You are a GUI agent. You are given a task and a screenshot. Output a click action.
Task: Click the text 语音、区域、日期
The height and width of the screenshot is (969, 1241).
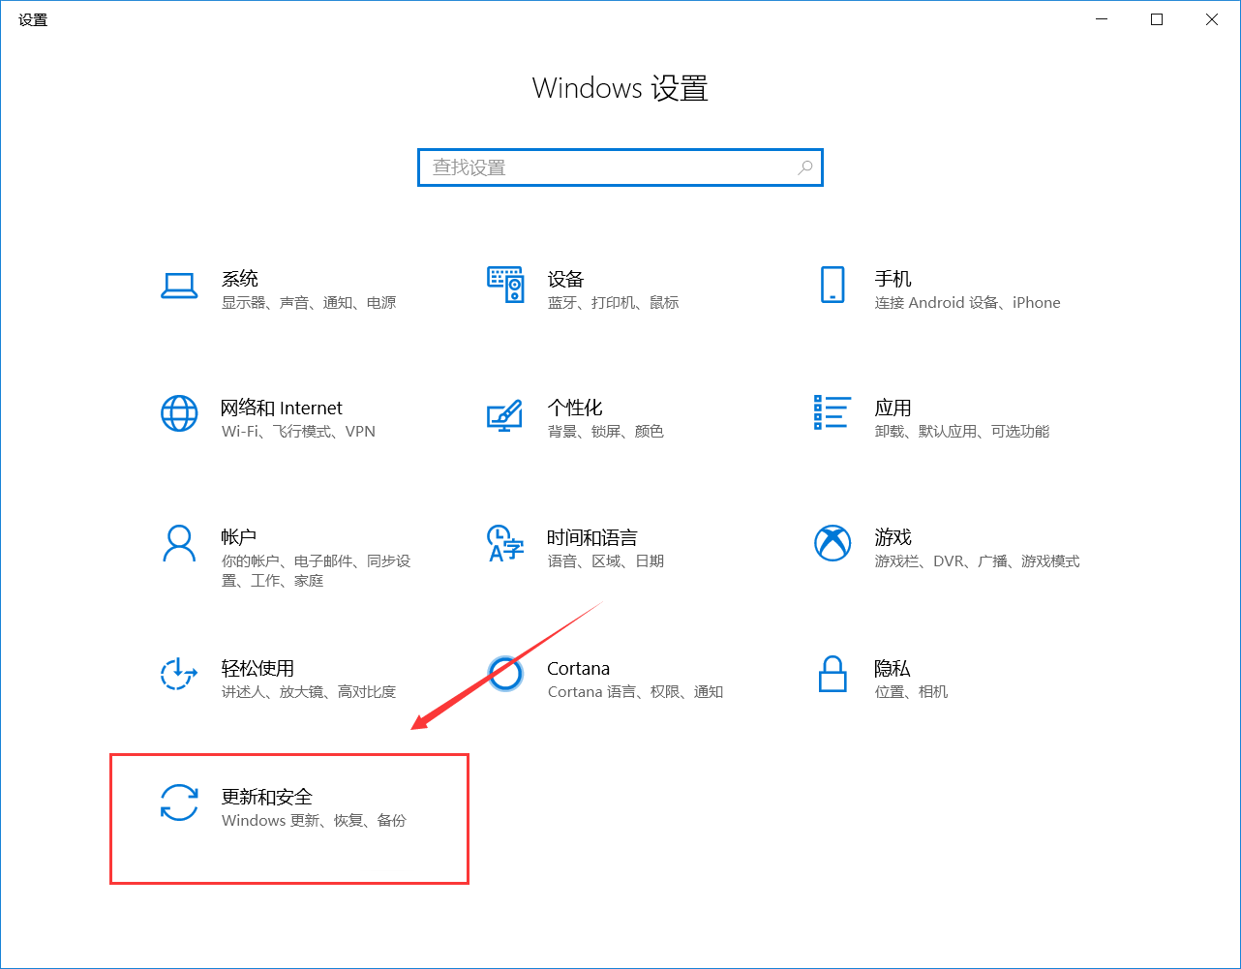tap(606, 561)
